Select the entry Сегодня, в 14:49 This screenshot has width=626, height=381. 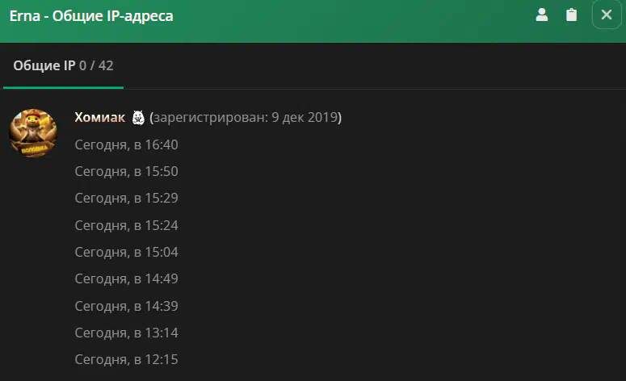pyautogui.click(x=126, y=278)
